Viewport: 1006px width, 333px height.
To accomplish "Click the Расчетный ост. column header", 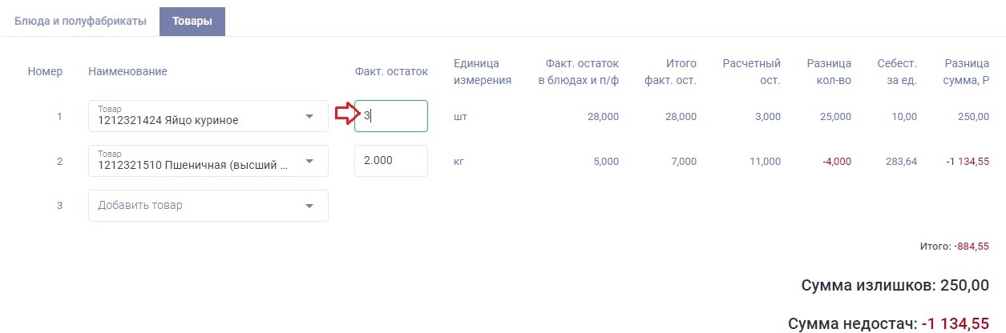I will pyautogui.click(x=751, y=71).
